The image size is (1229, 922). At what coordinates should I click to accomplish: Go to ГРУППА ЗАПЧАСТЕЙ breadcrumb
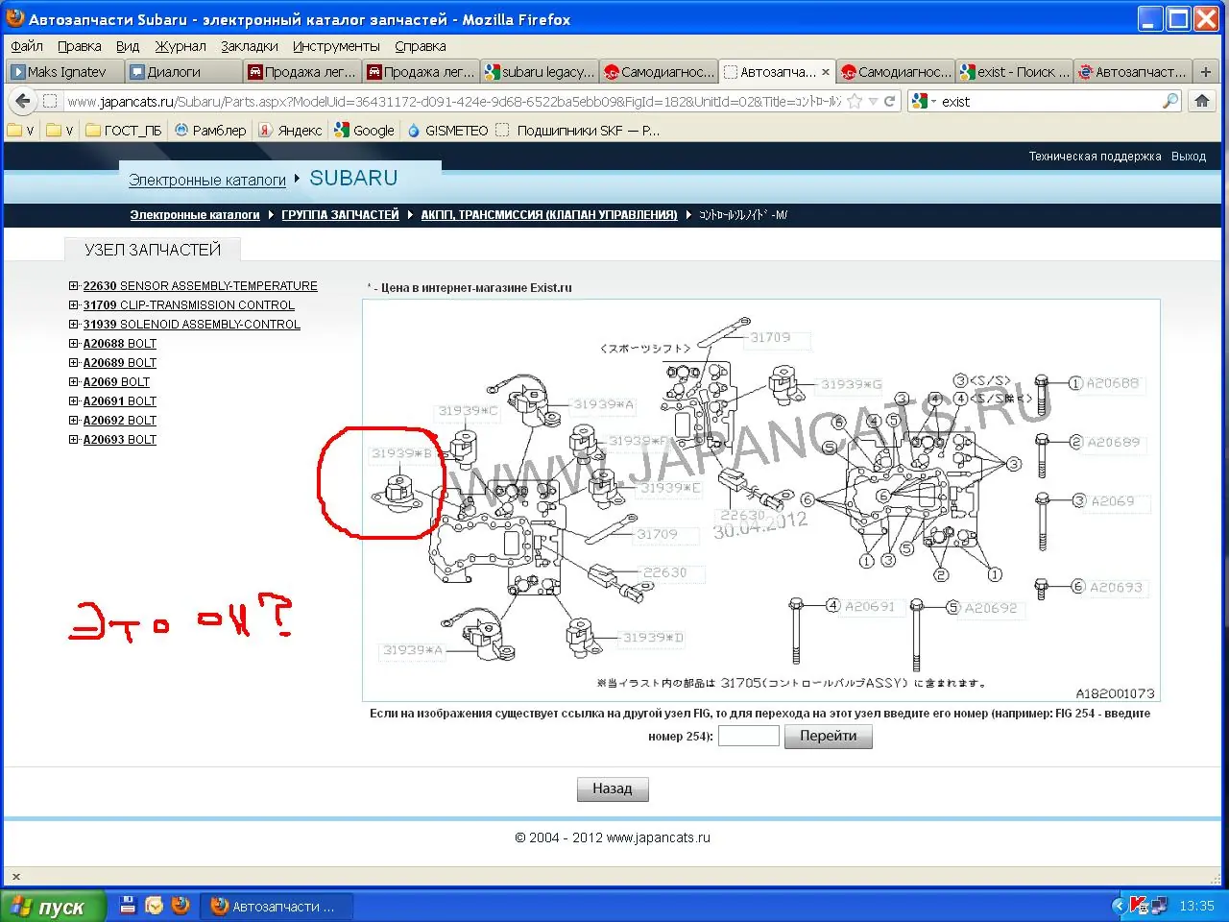coord(340,215)
